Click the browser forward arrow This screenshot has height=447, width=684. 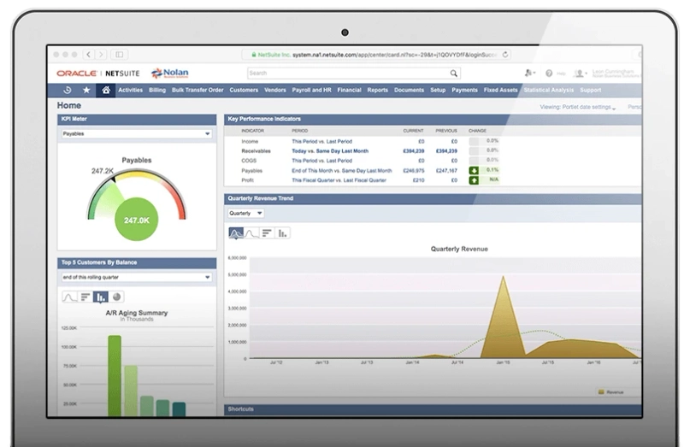click(101, 55)
